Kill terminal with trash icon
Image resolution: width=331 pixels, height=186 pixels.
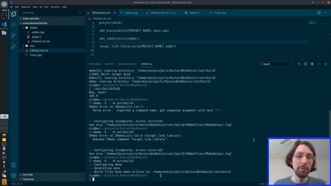click(x=312, y=64)
